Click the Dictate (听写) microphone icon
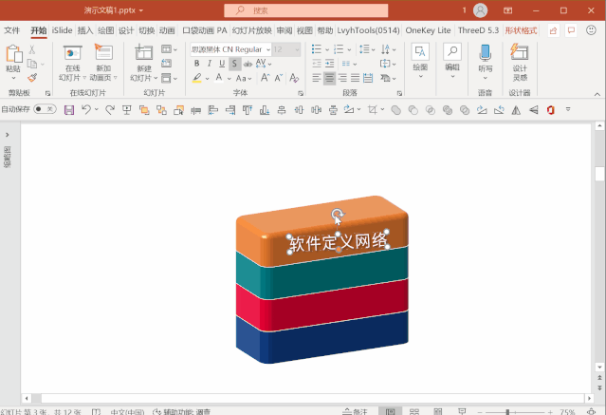Screen dimensions: 606x415 click(x=485, y=52)
